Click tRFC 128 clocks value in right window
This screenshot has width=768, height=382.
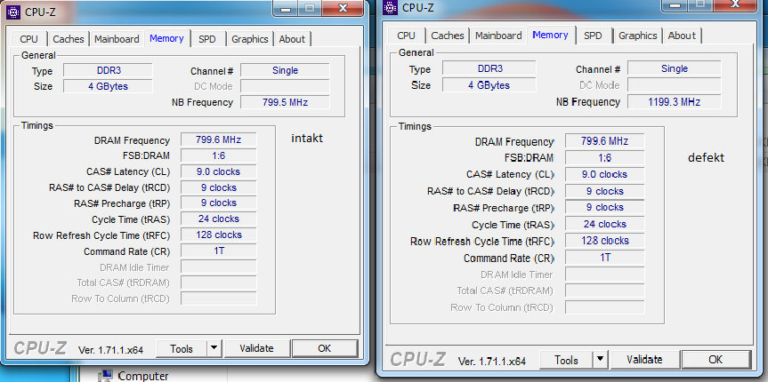(604, 241)
